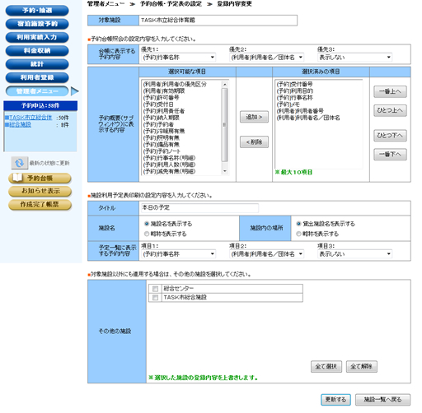Screen dimensions: 422x413
Task: Open the 項目2 dropdown
Action: 267,254
